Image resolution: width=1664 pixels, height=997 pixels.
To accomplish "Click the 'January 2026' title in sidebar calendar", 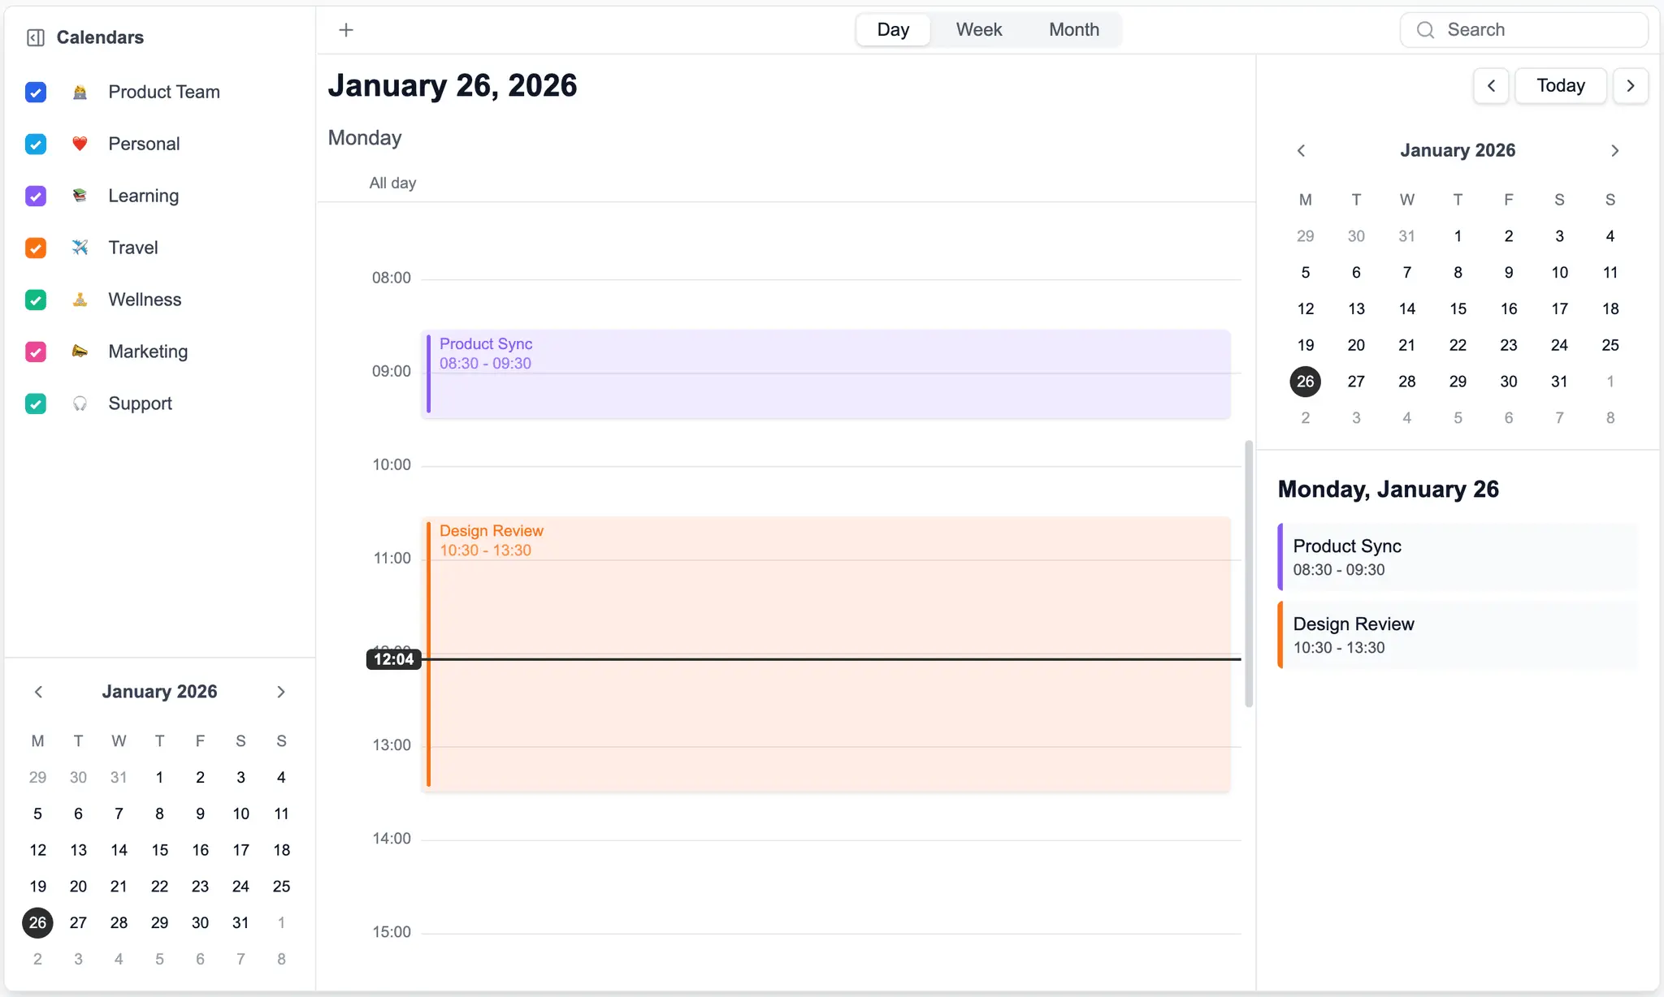I will (x=159, y=692).
